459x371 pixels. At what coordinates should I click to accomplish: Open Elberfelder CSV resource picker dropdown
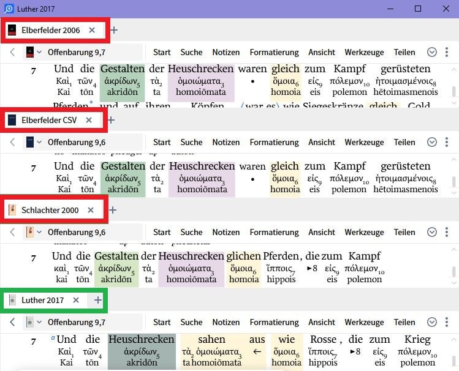click(x=34, y=143)
